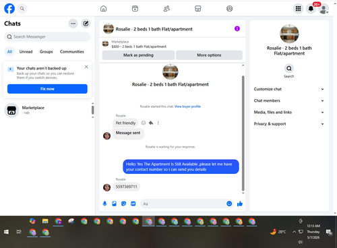Open more actions for Pet friendly message
337x248 pixels.
(158, 123)
